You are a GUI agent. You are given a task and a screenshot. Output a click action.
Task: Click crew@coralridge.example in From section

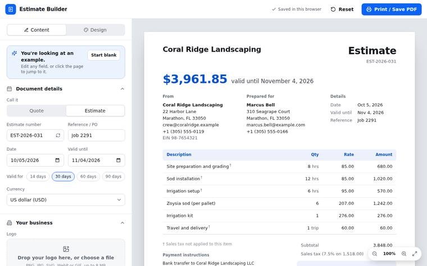190,125
